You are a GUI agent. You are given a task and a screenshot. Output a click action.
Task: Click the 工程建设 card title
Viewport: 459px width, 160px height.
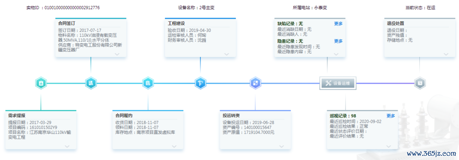click(x=176, y=23)
